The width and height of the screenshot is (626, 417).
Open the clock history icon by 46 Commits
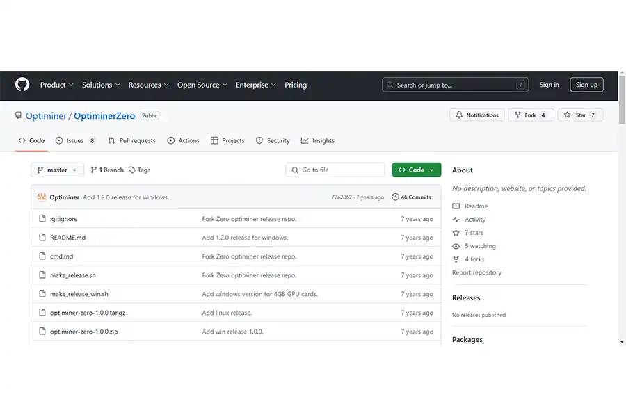tap(395, 197)
